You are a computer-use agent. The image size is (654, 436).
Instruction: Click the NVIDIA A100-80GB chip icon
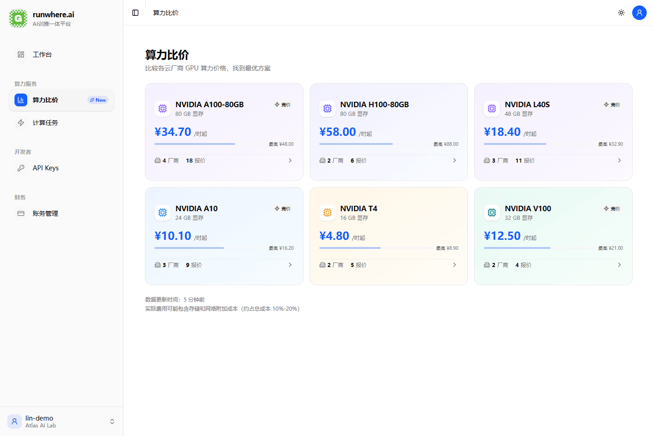pyautogui.click(x=163, y=109)
